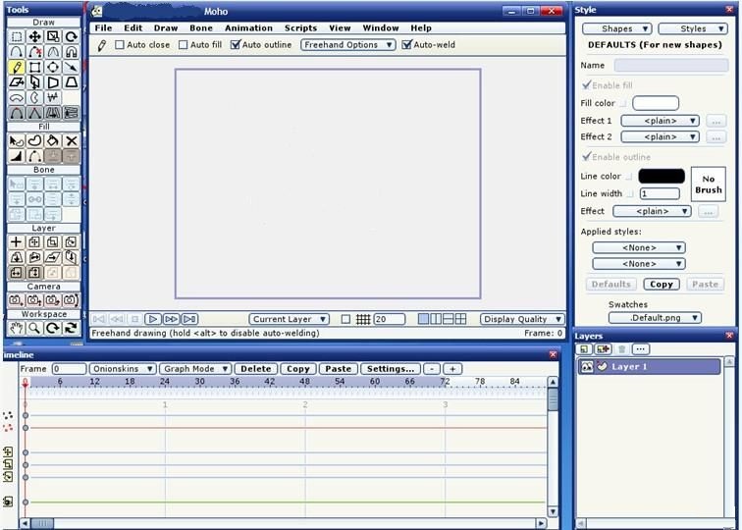Choose the Hand pan workspace tool
742x530 pixels.
tap(17, 328)
